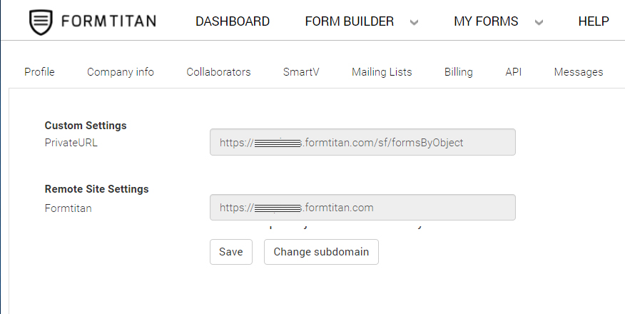Click the PrivateURL input field
This screenshot has height=314, width=625.
[362, 142]
